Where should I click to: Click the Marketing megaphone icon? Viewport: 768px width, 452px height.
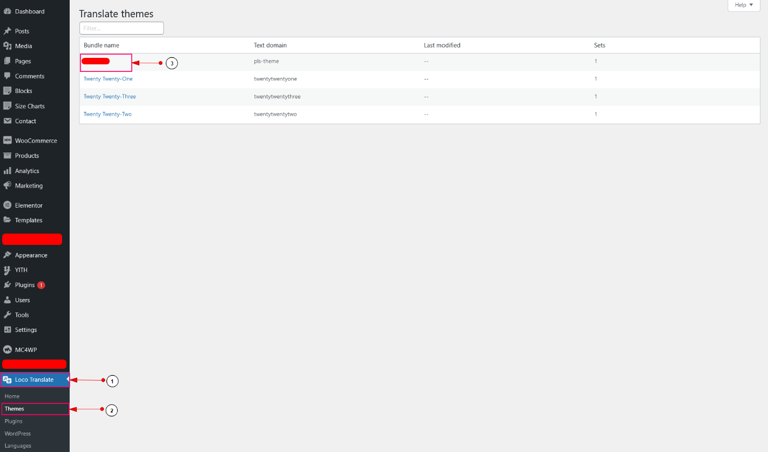[x=8, y=185]
